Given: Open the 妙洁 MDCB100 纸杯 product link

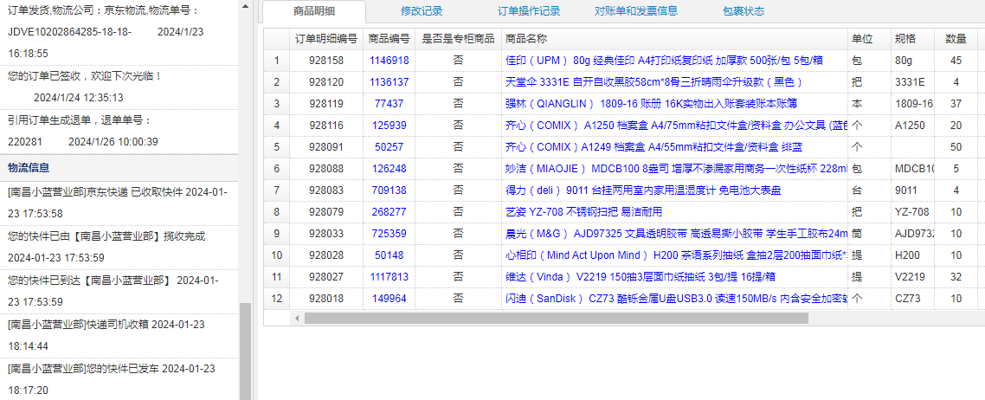Looking at the screenshot, I should coord(676,168).
